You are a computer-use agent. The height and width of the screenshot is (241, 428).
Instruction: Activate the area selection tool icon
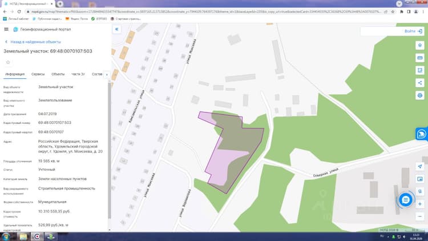coord(420,70)
